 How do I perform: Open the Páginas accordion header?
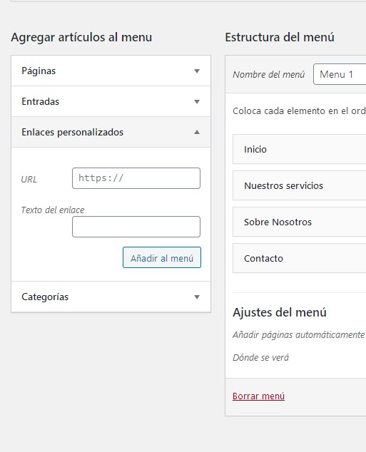pos(111,71)
